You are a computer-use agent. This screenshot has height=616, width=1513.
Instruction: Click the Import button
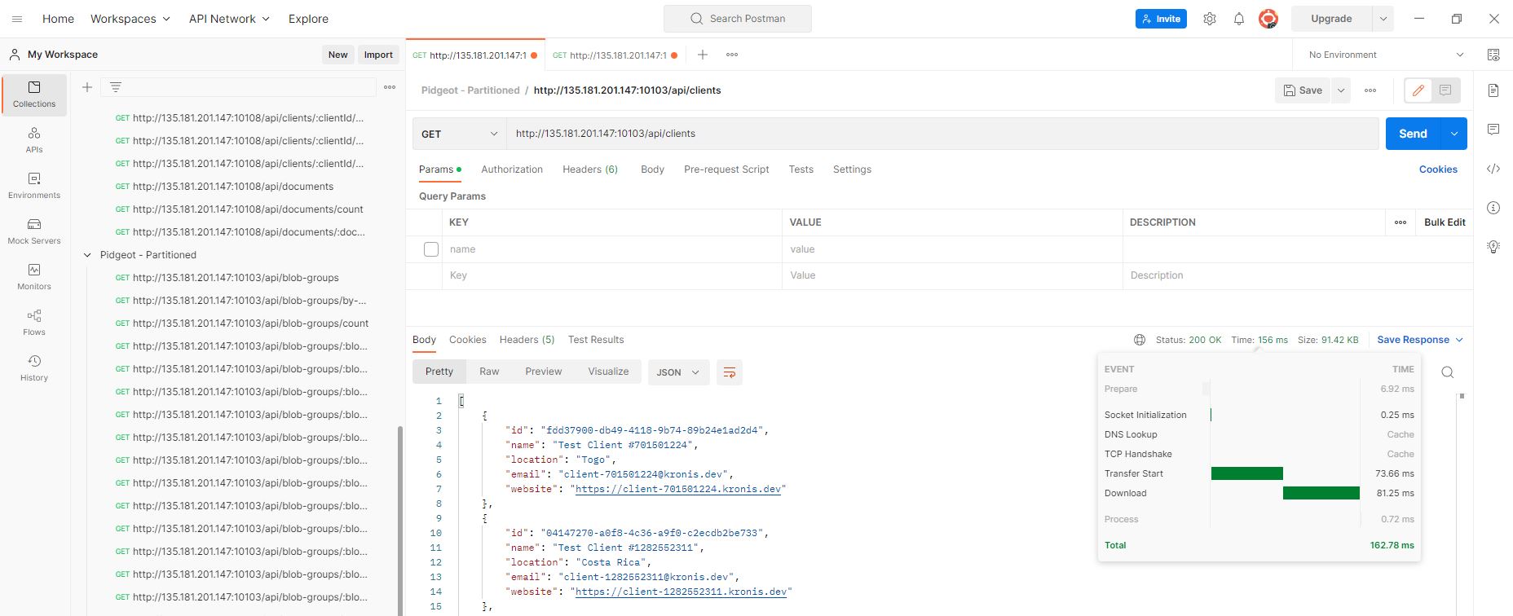click(378, 55)
